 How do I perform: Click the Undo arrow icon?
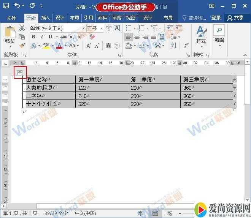coord(17,6)
